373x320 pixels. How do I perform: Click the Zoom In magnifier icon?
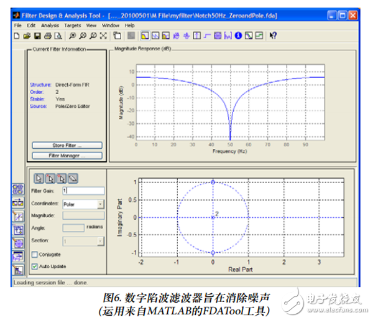click(73, 36)
